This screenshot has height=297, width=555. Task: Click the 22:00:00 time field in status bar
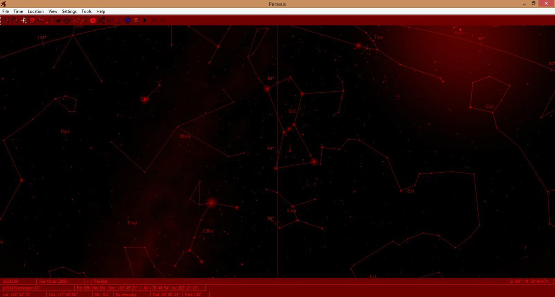pos(18,281)
